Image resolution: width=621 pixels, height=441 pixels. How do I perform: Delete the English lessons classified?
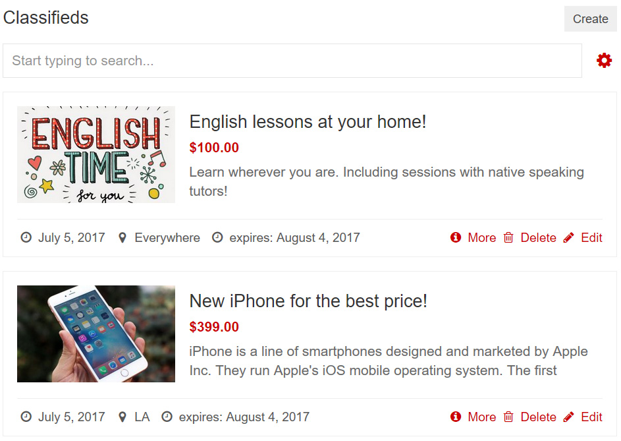click(x=538, y=237)
